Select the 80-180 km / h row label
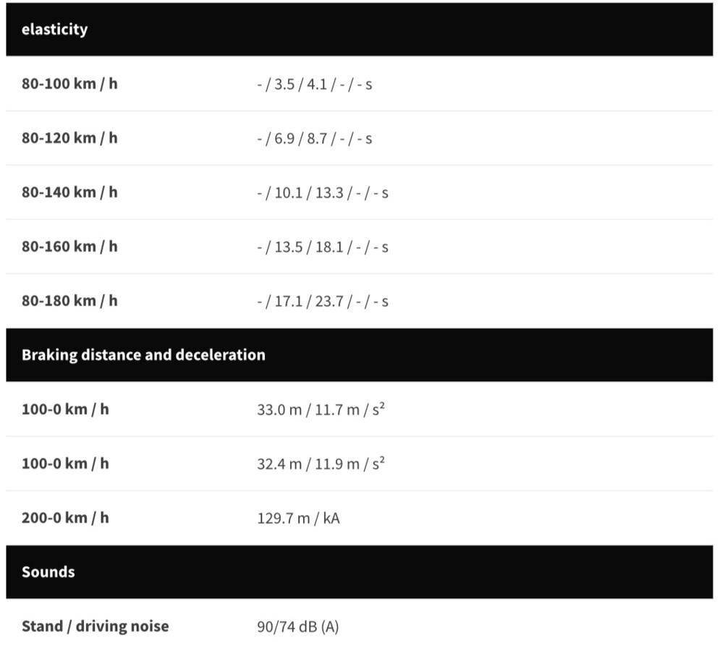This screenshot has width=725, height=651. pyautogui.click(x=69, y=301)
